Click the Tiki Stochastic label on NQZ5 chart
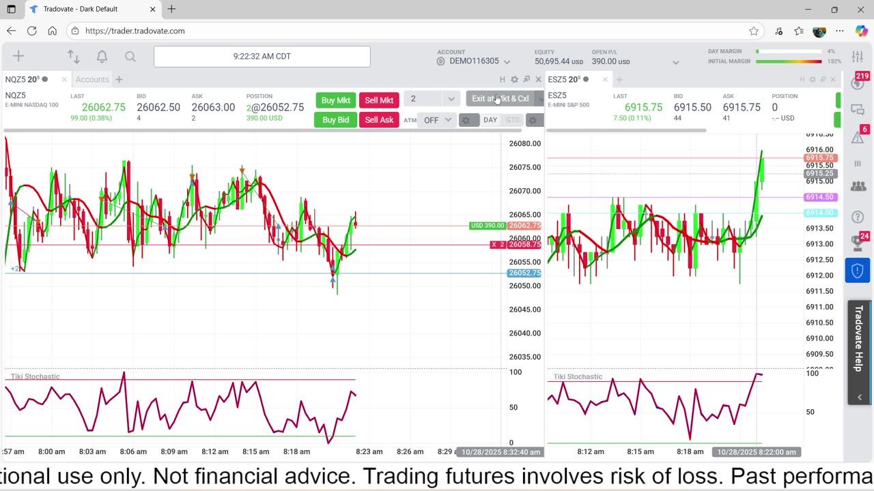Viewport: 874px width, 491px height. 35,376
